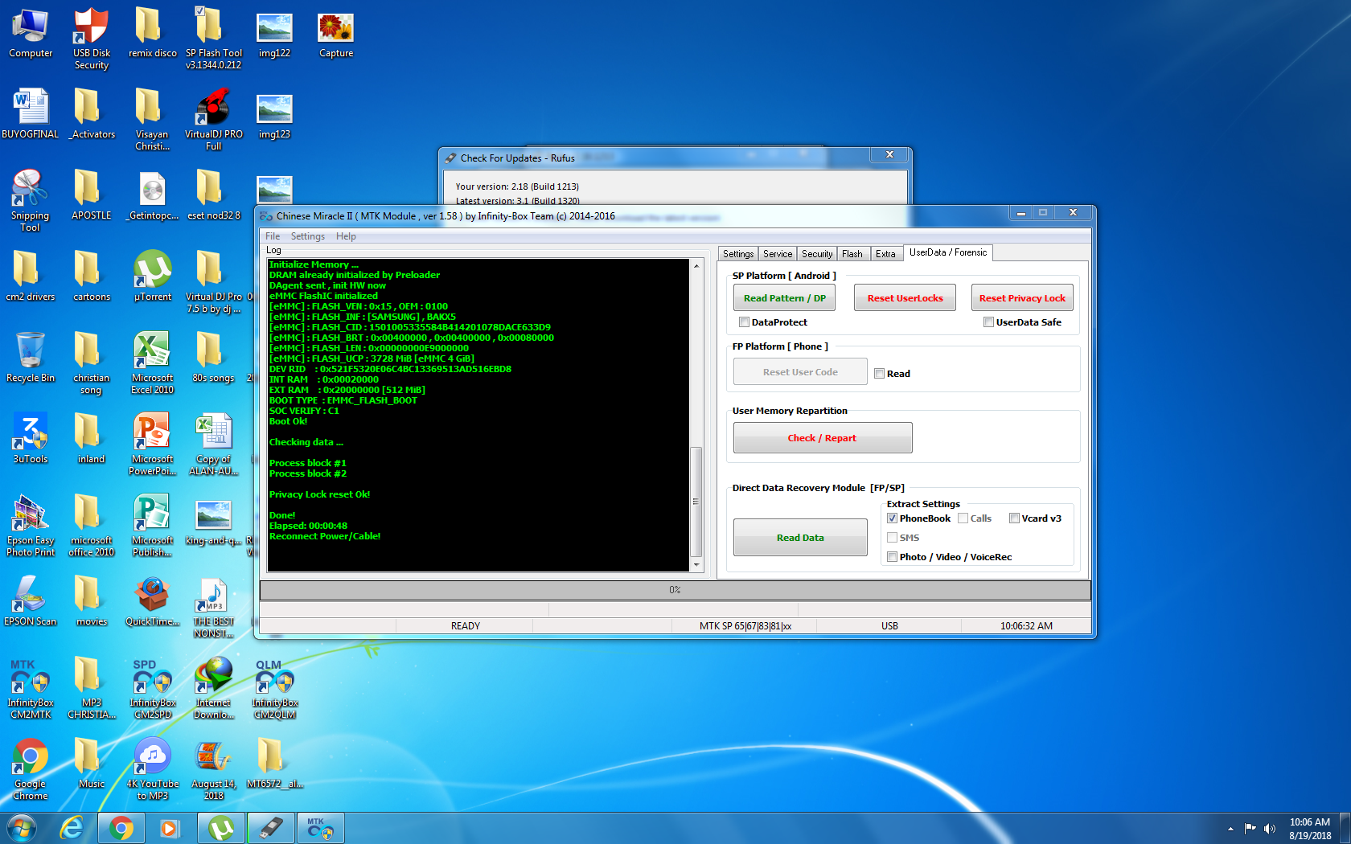Switch to the Flash tab
The image size is (1351, 844).
[x=852, y=254]
